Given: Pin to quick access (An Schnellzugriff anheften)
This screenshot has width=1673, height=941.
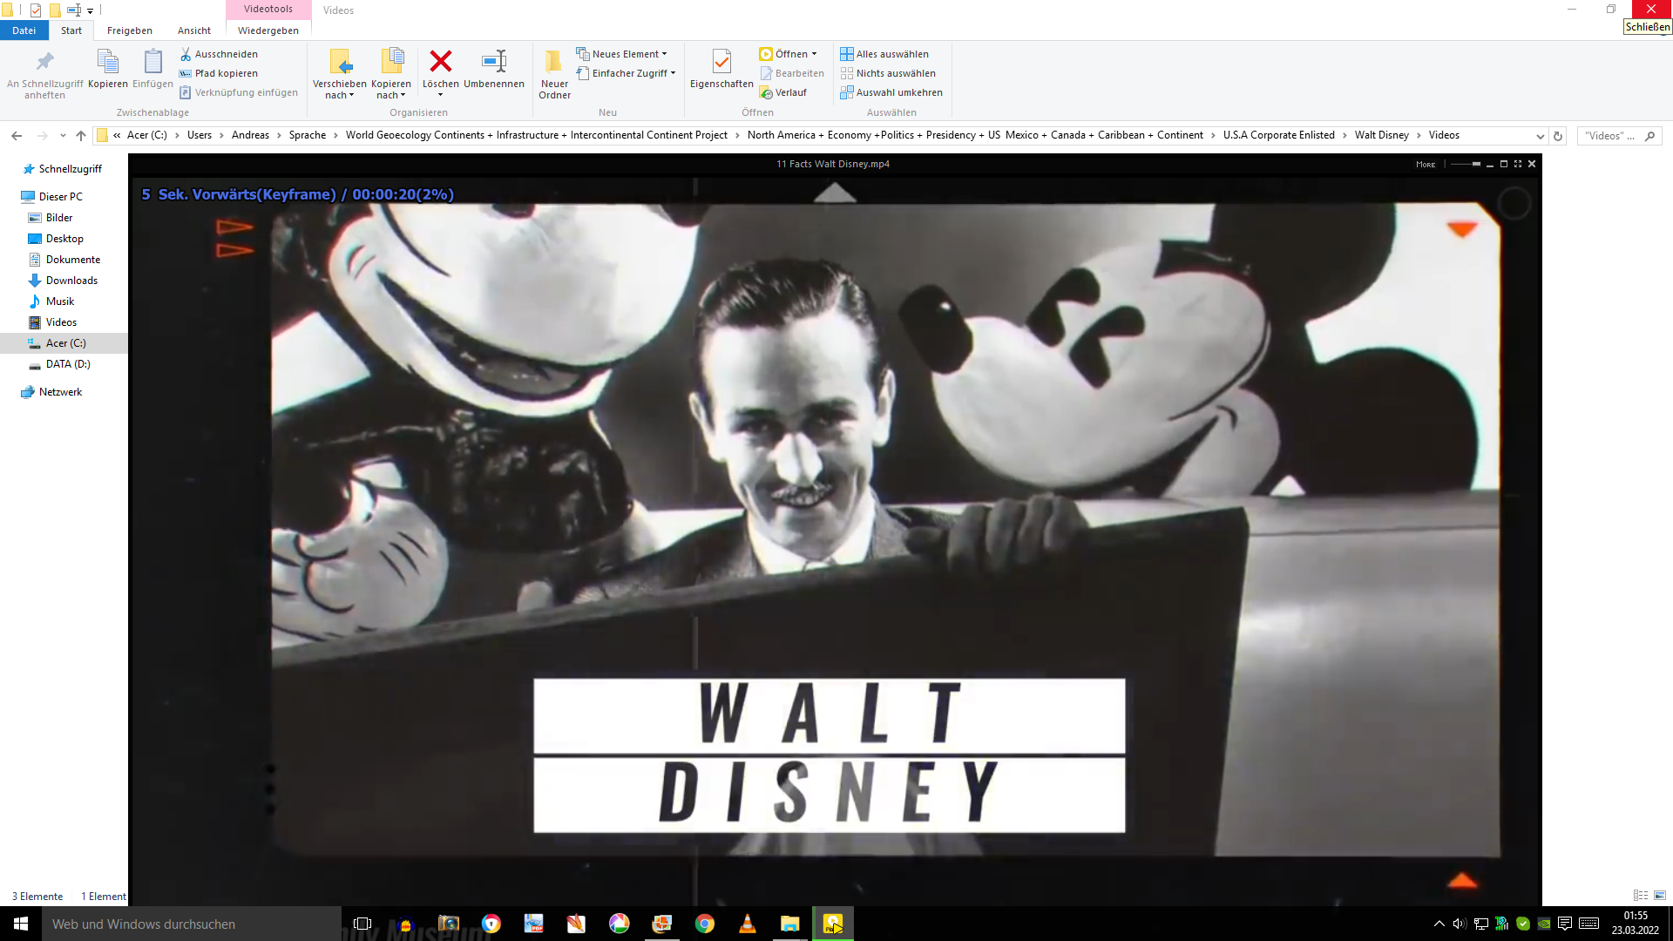Looking at the screenshot, I should [44, 75].
